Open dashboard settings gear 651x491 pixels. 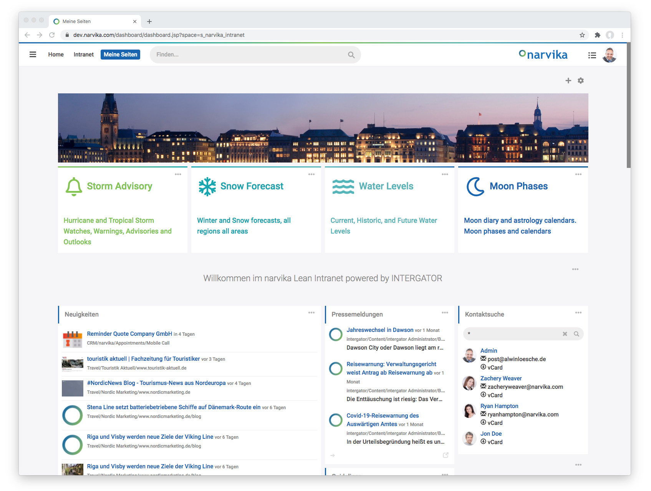(581, 80)
